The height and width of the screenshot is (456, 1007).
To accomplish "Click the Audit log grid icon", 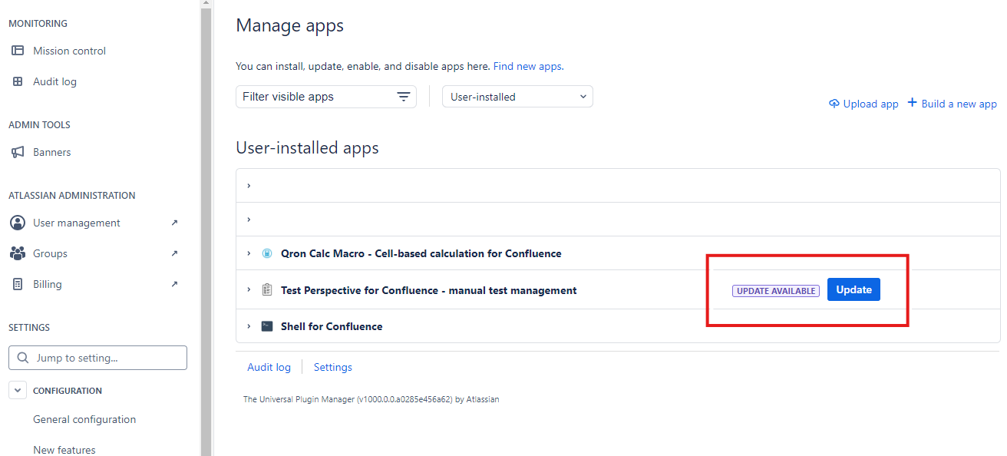I will tap(18, 81).
